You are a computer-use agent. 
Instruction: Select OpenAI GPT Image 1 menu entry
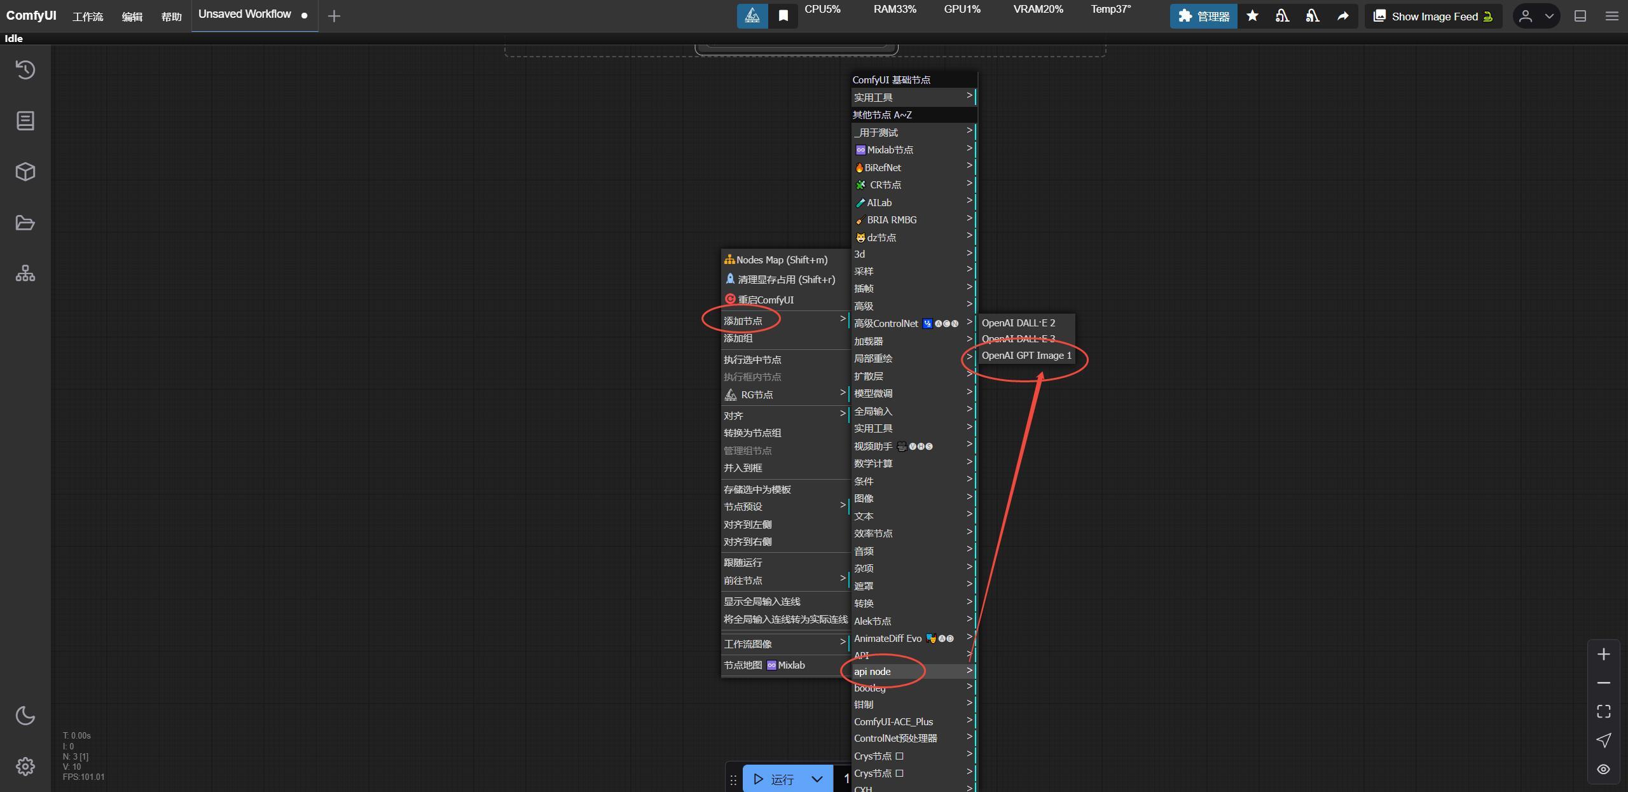pyautogui.click(x=1025, y=356)
